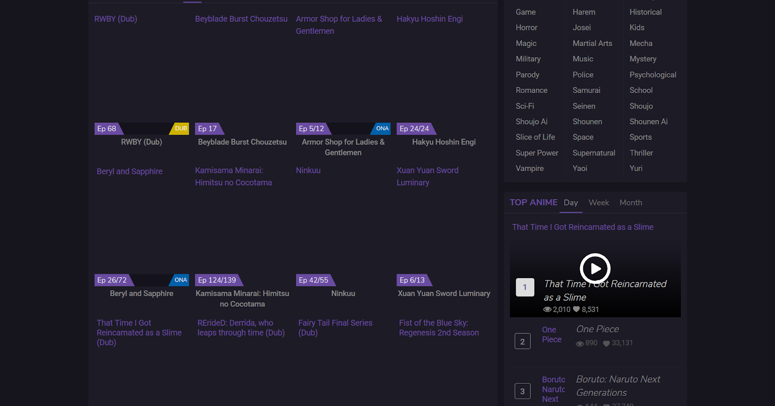Open the Samurai genre
775x406 pixels.
pos(586,90)
